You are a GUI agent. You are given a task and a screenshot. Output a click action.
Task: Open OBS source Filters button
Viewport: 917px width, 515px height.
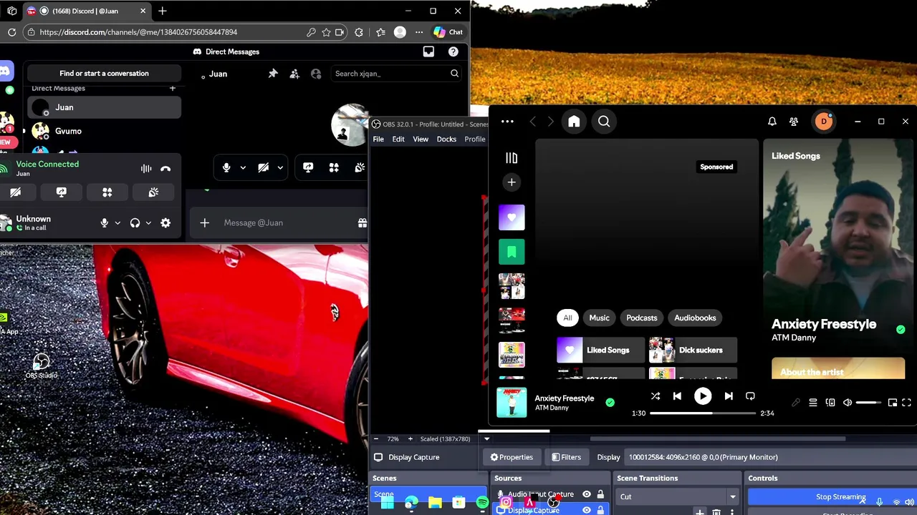click(566, 457)
